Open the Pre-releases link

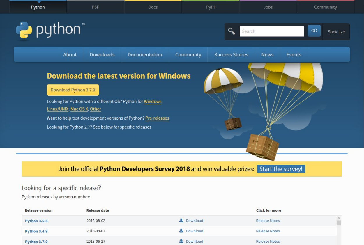click(x=157, y=118)
